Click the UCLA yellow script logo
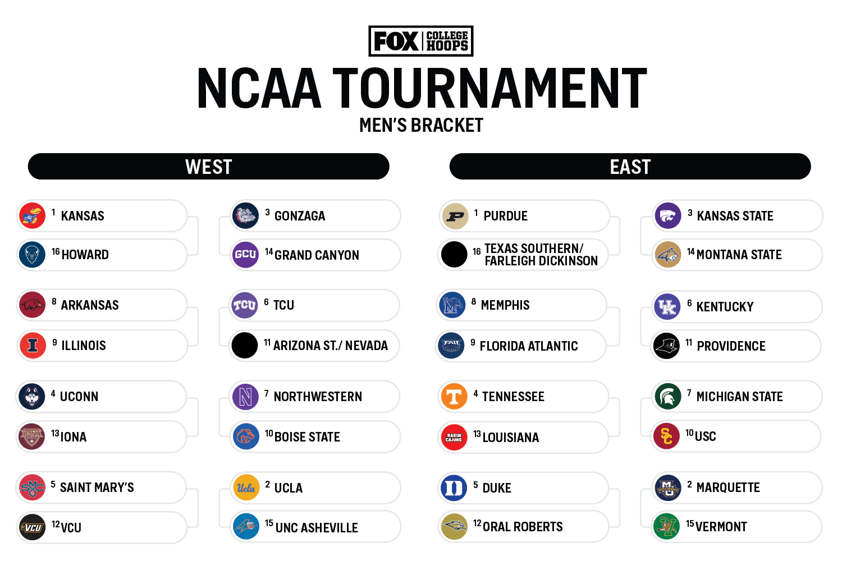This screenshot has height=561, width=842. tap(246, 488)
